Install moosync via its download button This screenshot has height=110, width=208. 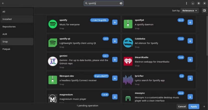(190, 97)
